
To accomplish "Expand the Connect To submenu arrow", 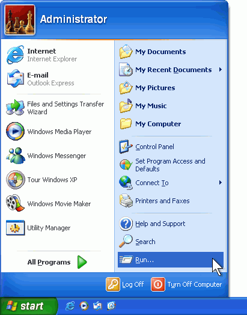I will pyautogui.click(x=221, y=183).
